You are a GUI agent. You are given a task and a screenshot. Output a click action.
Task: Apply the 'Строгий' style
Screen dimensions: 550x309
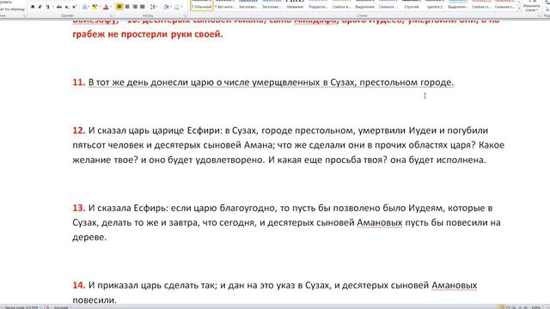tap(411, 5)
